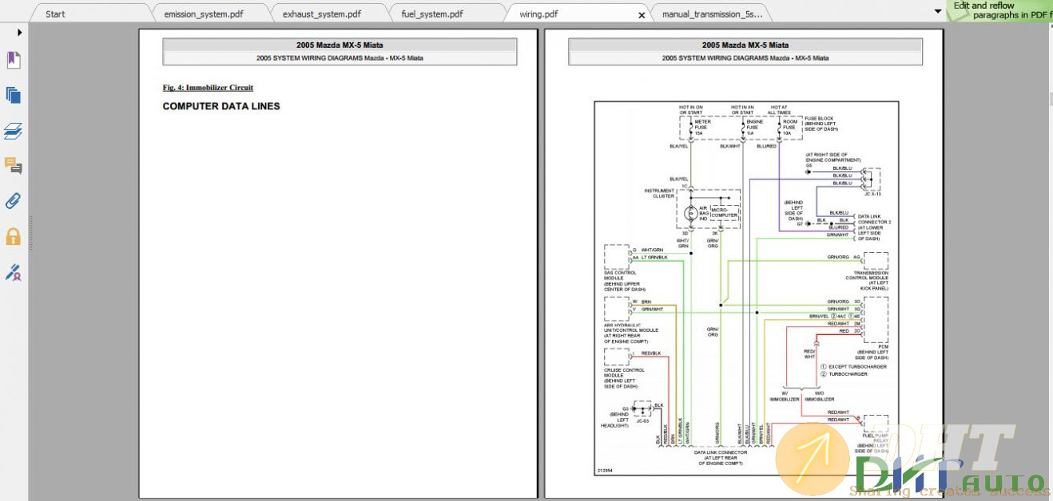Open the Security lock panel
Viewport: 1053px width, 501px height.
point(13,236)
